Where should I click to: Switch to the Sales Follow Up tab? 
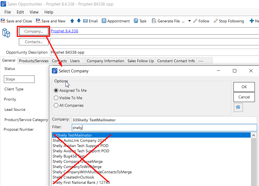(x=141, y=61)
